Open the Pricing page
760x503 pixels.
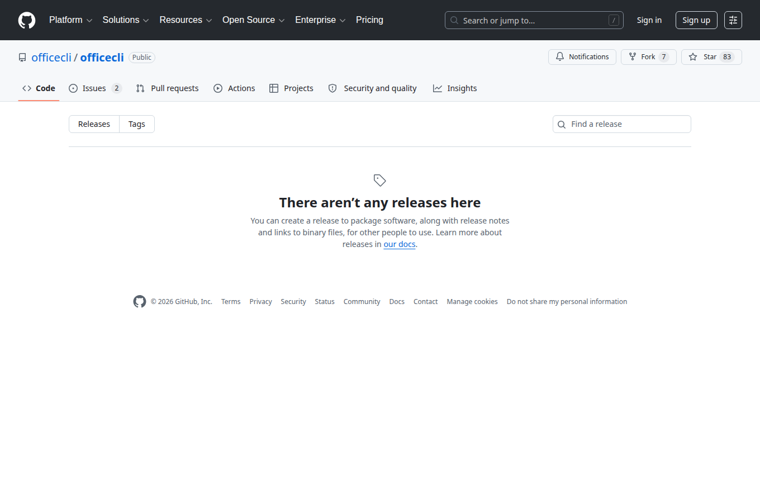[x=369, y=20]
